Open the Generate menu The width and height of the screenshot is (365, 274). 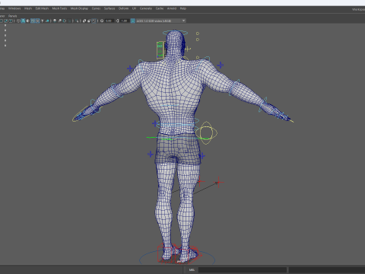pyautogui.click(x=146, y=8)
